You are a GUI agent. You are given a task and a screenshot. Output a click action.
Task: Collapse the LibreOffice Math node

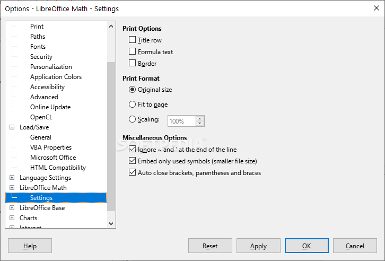[x=12, y=188]
